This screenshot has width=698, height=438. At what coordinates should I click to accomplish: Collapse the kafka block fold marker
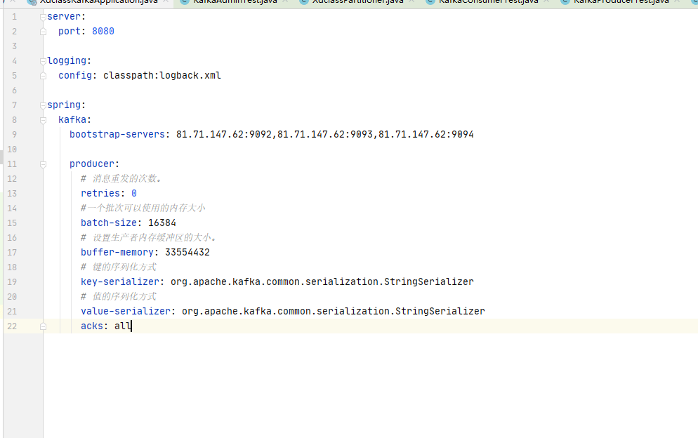tap(43, 120)
